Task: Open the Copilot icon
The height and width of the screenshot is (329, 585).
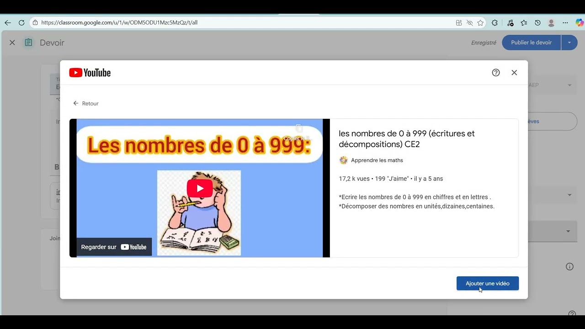Action: tap(579, 22)
